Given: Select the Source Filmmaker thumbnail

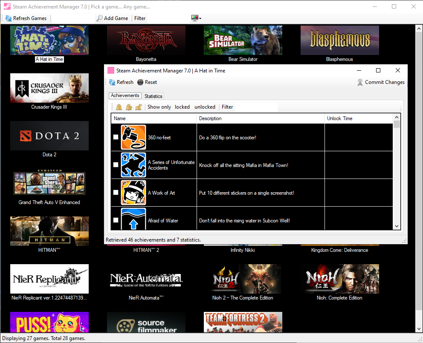Looking at the screenshot, I should click(x=146, y=322).
